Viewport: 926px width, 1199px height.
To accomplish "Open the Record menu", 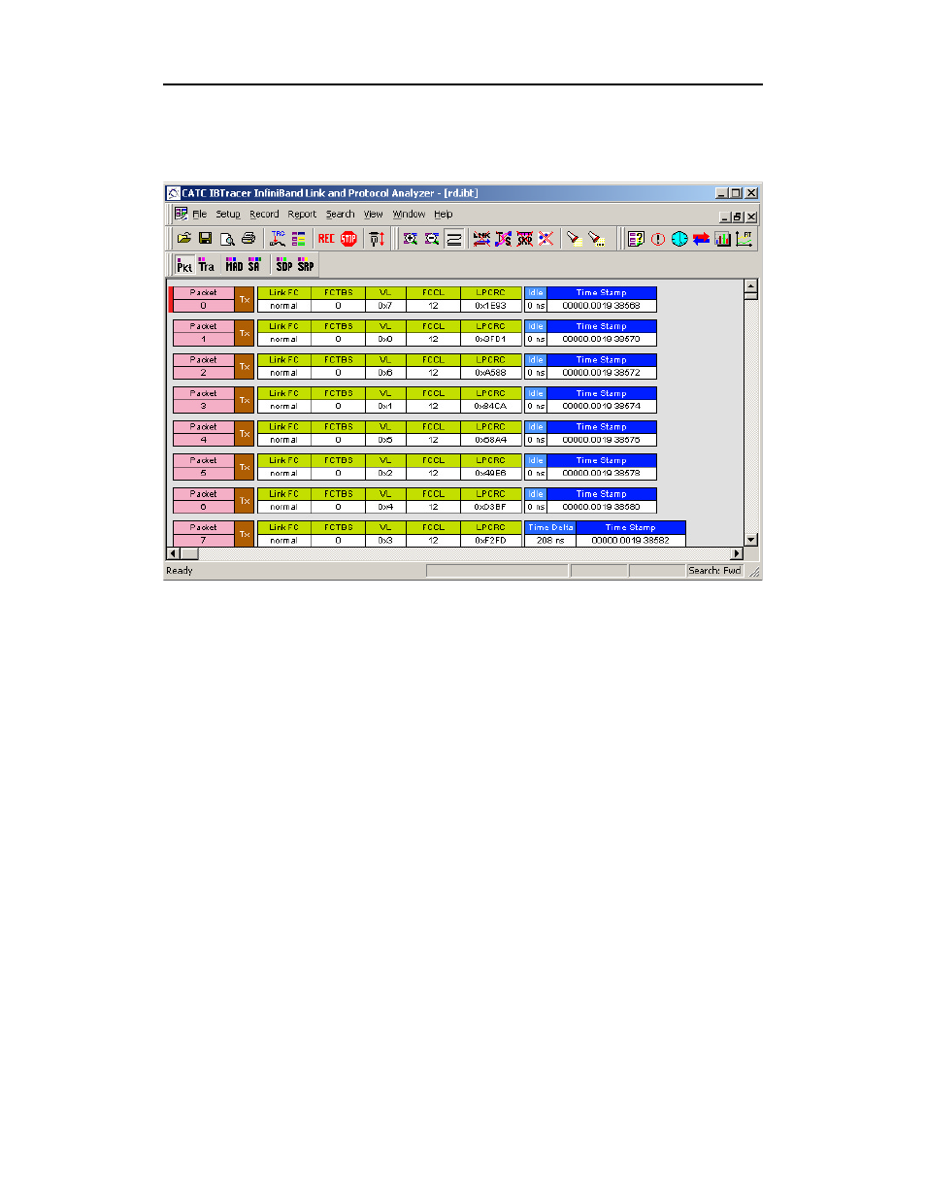I will 264,215.
